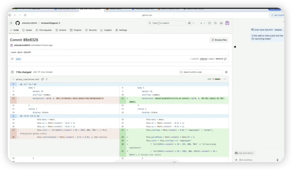This screenshot has width=292, height=170.
Task: Open the hamburger navigation menu
Action: (11, 23)
